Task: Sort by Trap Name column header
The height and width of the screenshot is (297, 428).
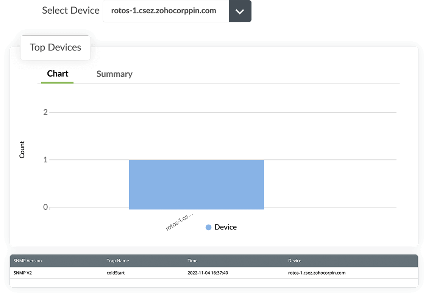Action: tap(118, 261)
